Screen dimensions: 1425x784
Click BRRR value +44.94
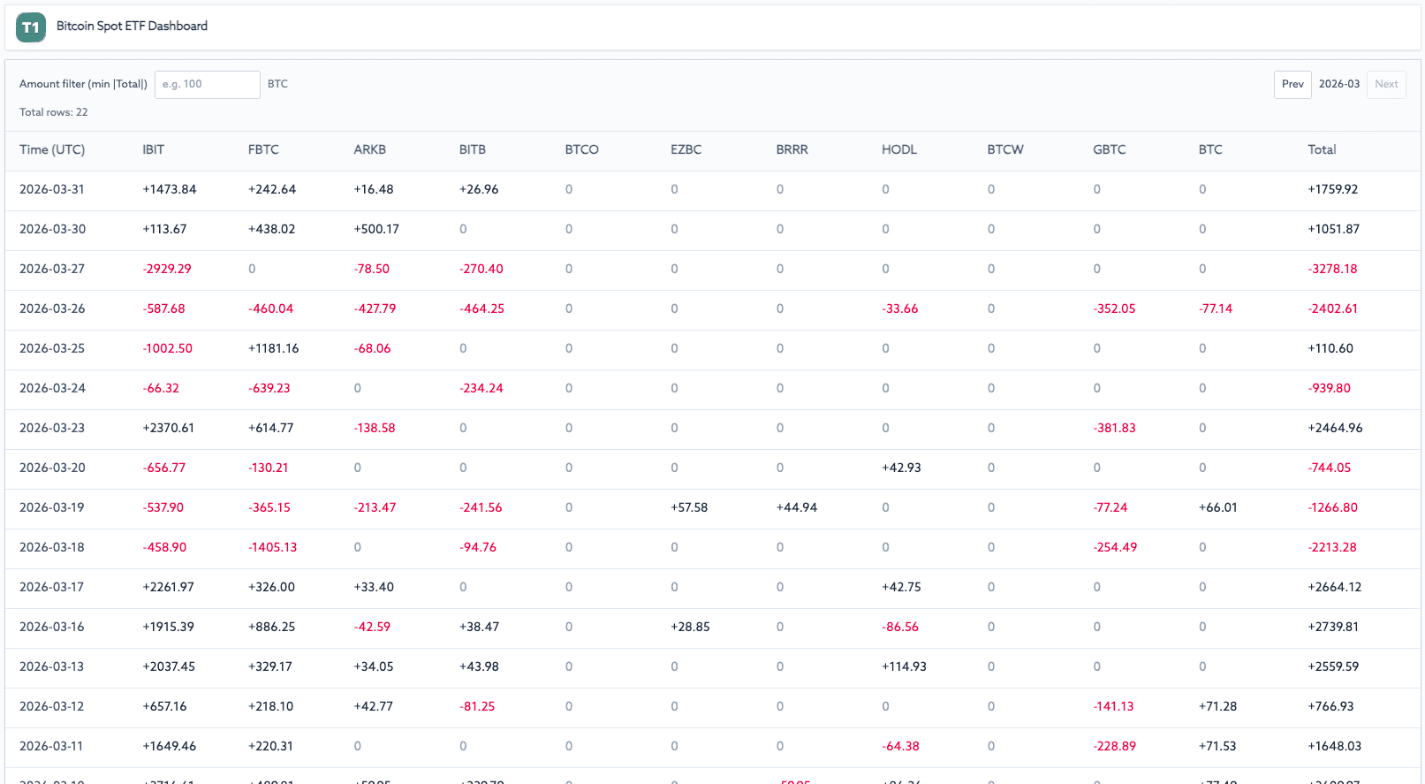(797, 508)
